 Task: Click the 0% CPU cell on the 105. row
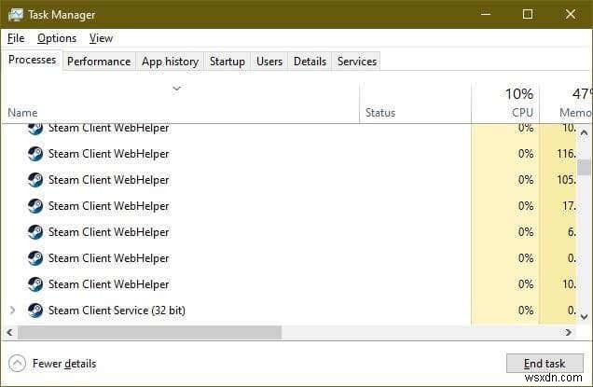point(505,180)
